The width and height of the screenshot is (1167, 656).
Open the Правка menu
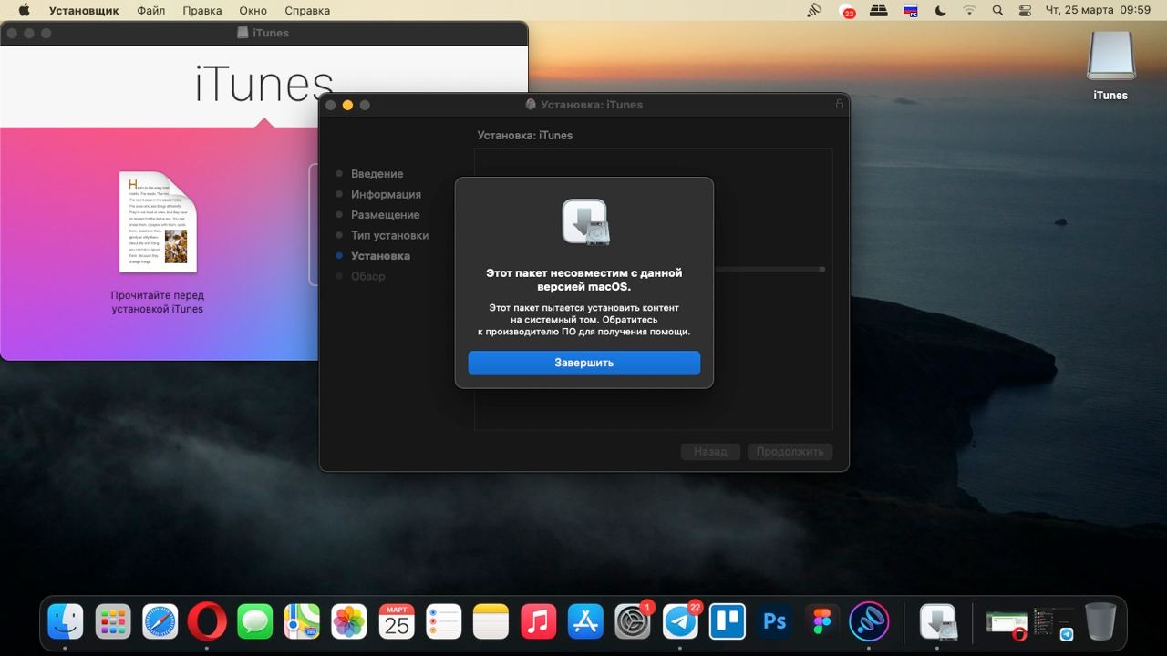point(201,11)
